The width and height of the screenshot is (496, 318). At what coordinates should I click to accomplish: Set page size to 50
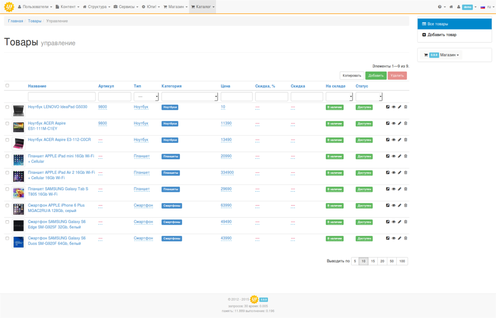pos(391,261)
